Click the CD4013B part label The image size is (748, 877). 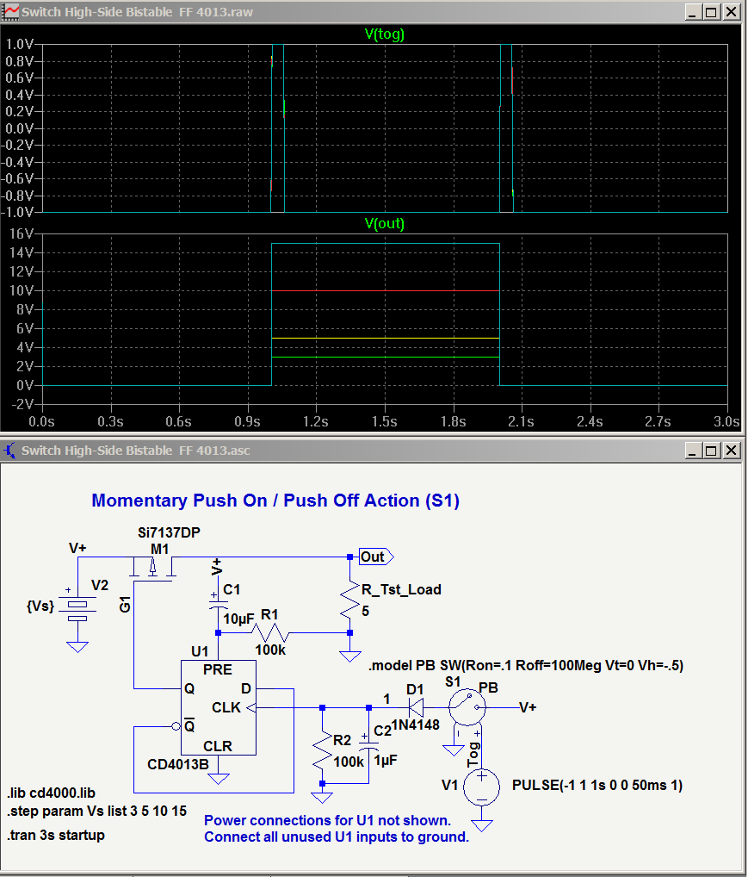(x=178, y=764)
